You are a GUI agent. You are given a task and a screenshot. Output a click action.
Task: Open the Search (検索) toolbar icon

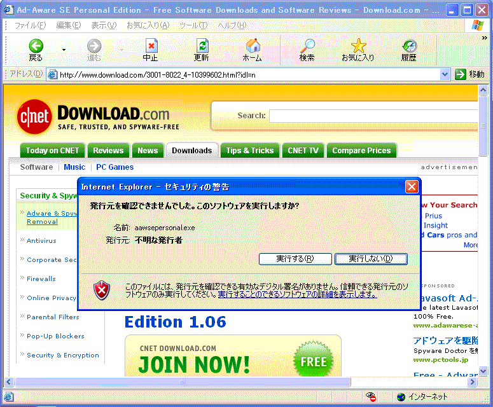click(307, 46)
